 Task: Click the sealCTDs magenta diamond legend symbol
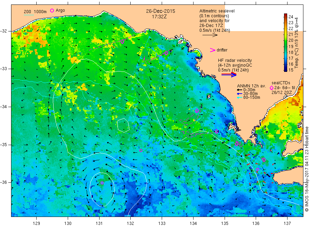272,88
